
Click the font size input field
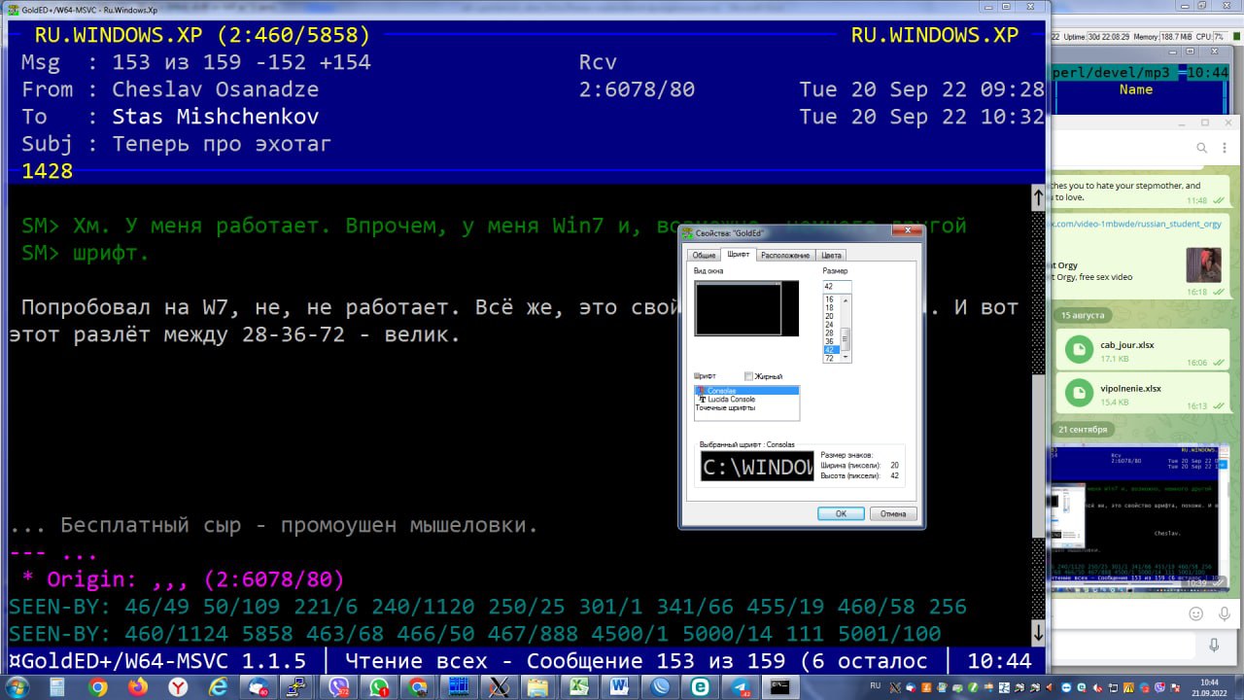[837, 287]
